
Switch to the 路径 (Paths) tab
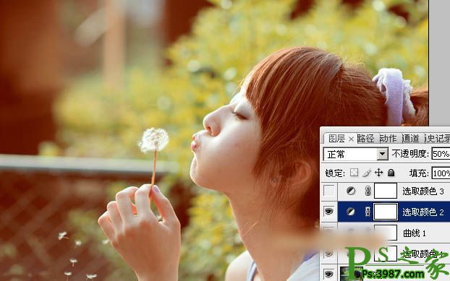click(x=365, y=139)
